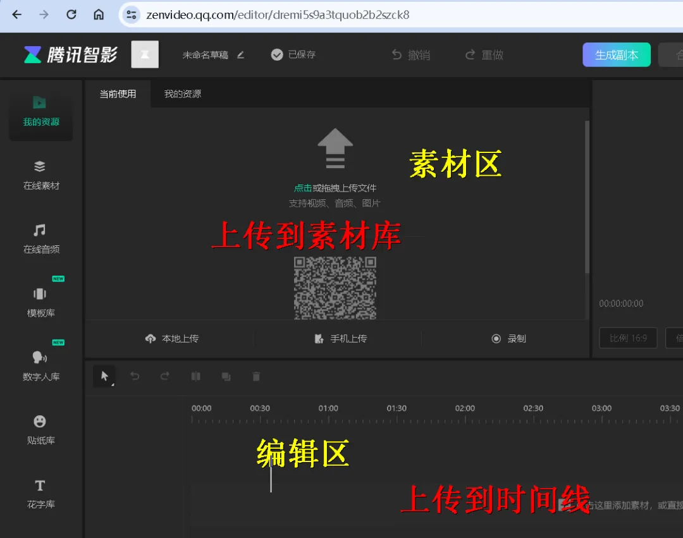Open the 在线素材 online materials library
683x538 pixels.
pyautogui.click(x=40, y=176)
